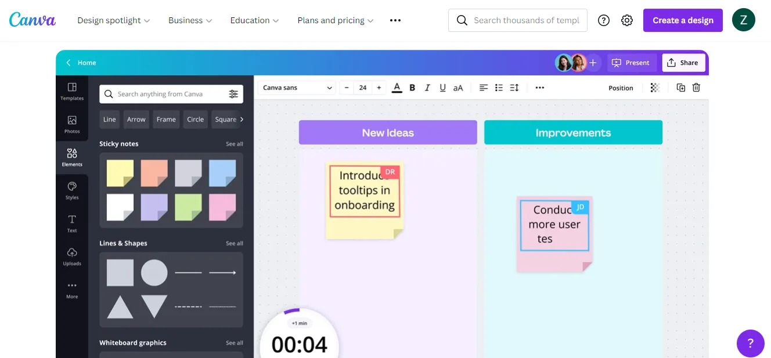This screenshot has width=771, height=358.
Task: Decrease the font size with minus button
Action: point(347,88)
